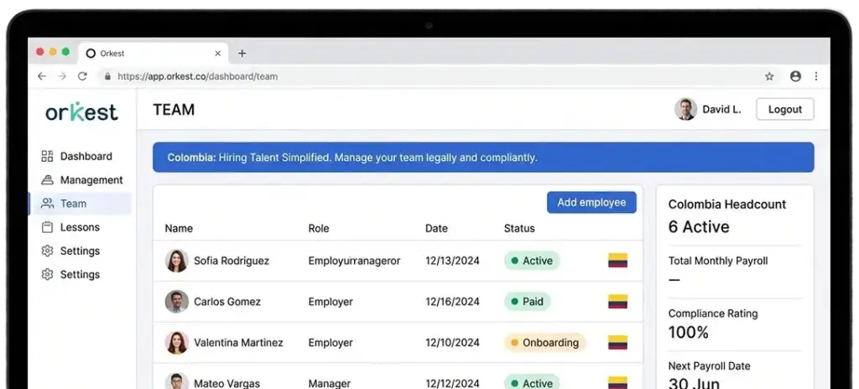Click the Logout button
Screen dimensions: 859x389
pyautogui.click(x=785, y=109)
